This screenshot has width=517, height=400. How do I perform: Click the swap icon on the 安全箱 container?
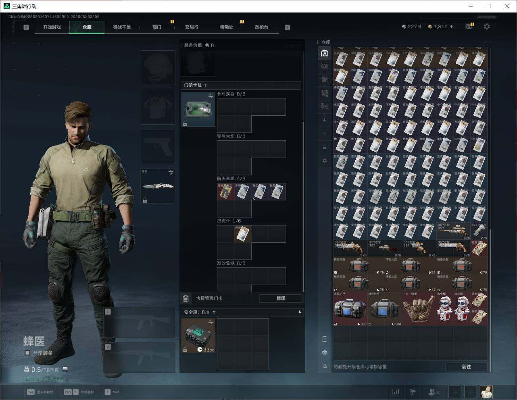tap(211, 322)
